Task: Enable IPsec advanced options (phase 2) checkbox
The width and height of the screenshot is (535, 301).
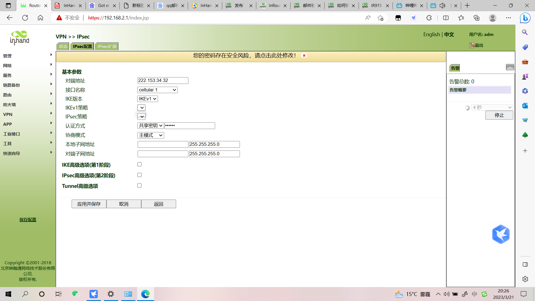Action: tap(139, 175)
